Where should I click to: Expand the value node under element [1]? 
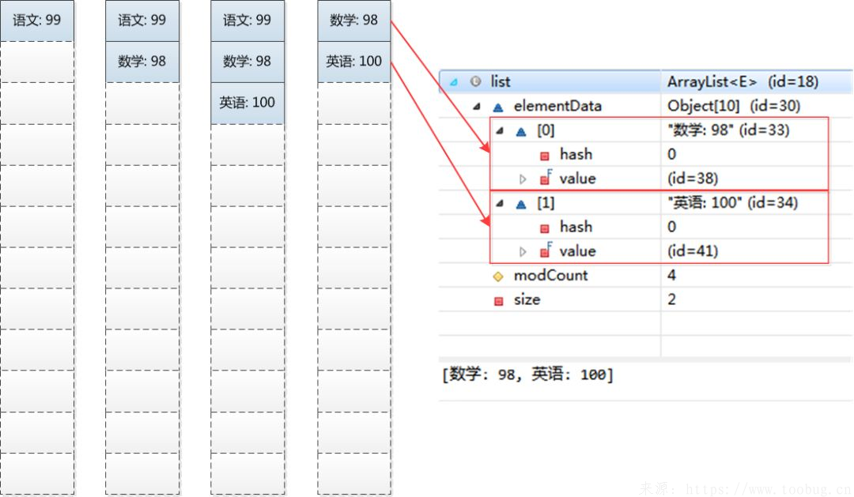523,250
